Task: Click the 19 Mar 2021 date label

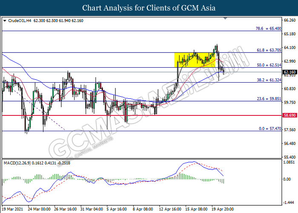Action: pyautogui.click(x=13, y=209)
